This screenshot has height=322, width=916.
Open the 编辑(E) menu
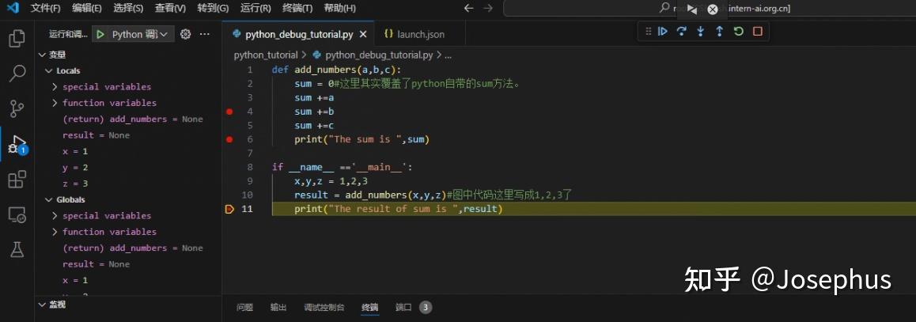pyautogui.click(x=86, y=8)
